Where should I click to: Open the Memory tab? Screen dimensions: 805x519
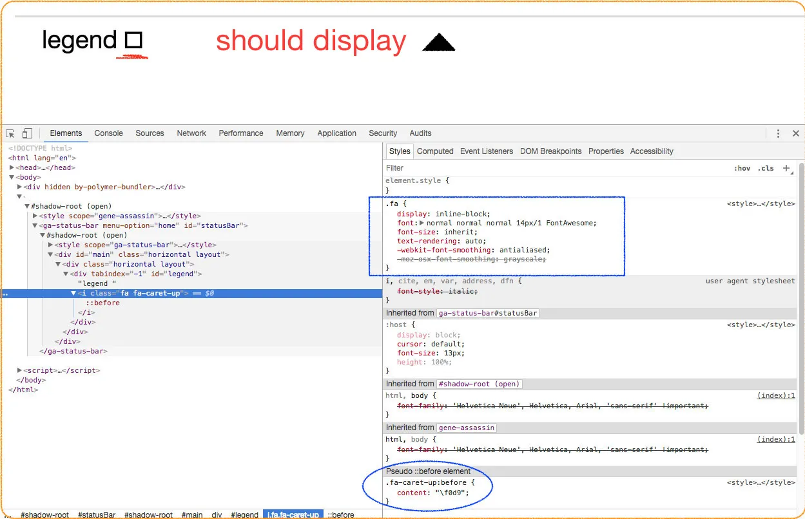290,133
